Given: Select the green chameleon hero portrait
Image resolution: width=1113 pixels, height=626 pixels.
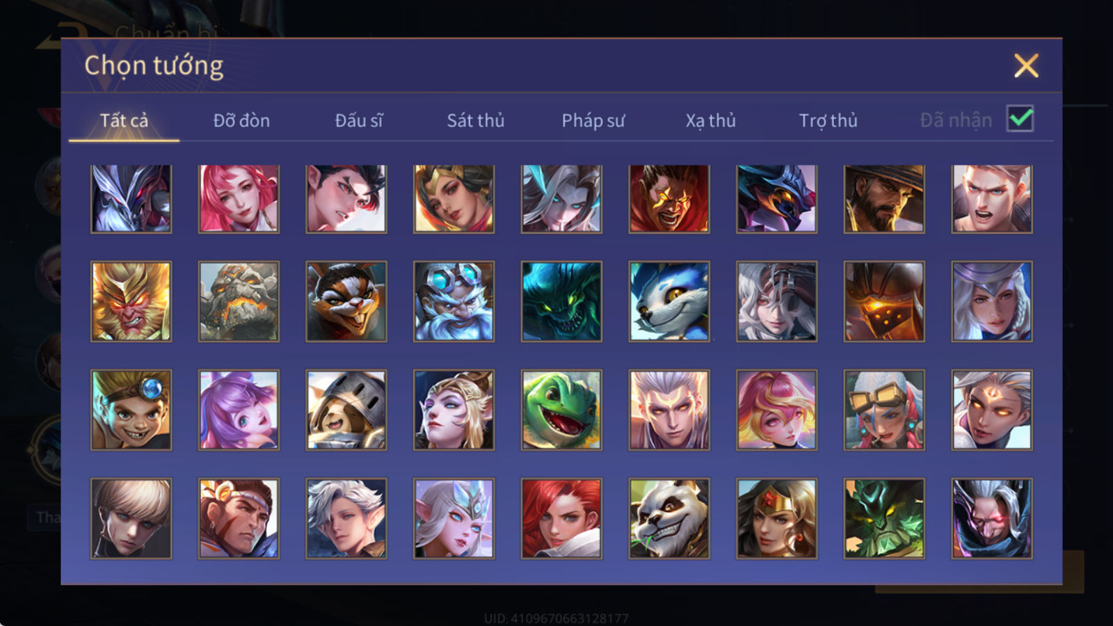Looking at the screenshot, I should [561, 410].
